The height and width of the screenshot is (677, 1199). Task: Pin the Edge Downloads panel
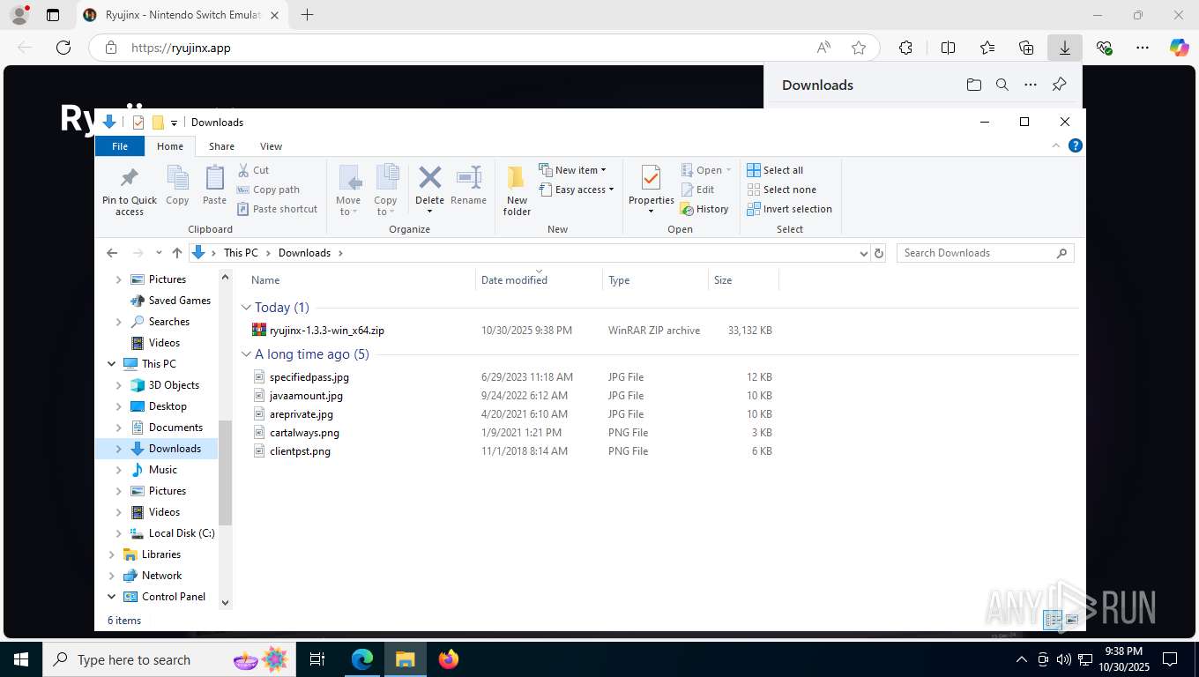coord(1060,85)
